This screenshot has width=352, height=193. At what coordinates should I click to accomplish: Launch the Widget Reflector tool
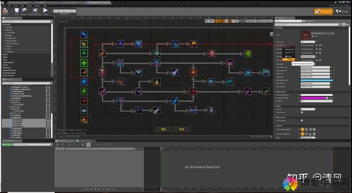[35, 10]
